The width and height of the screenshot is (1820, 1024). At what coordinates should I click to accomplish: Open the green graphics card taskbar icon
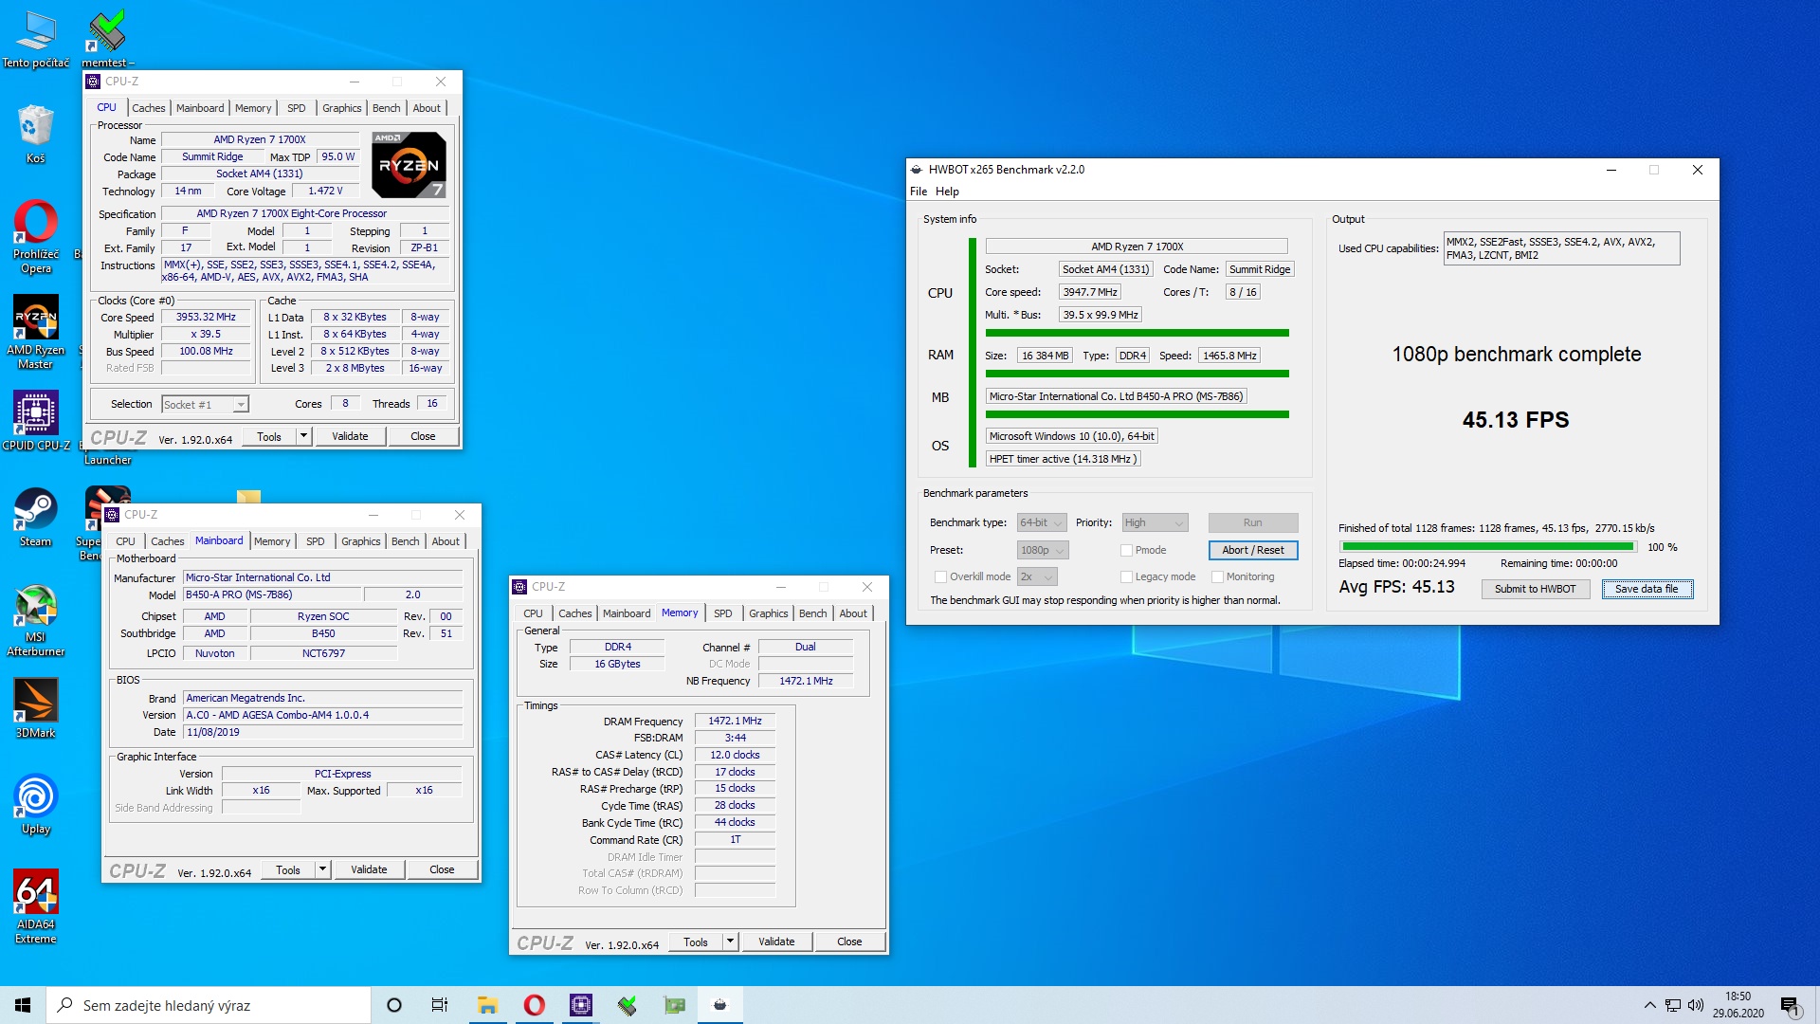point(675,1005)
